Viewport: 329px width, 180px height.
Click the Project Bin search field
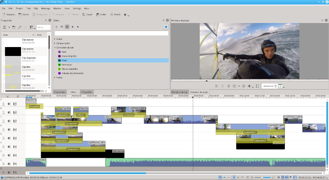coord(44,27)
